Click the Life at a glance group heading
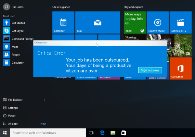This screenshot has height=137, width=195. (x=61, y=7)
